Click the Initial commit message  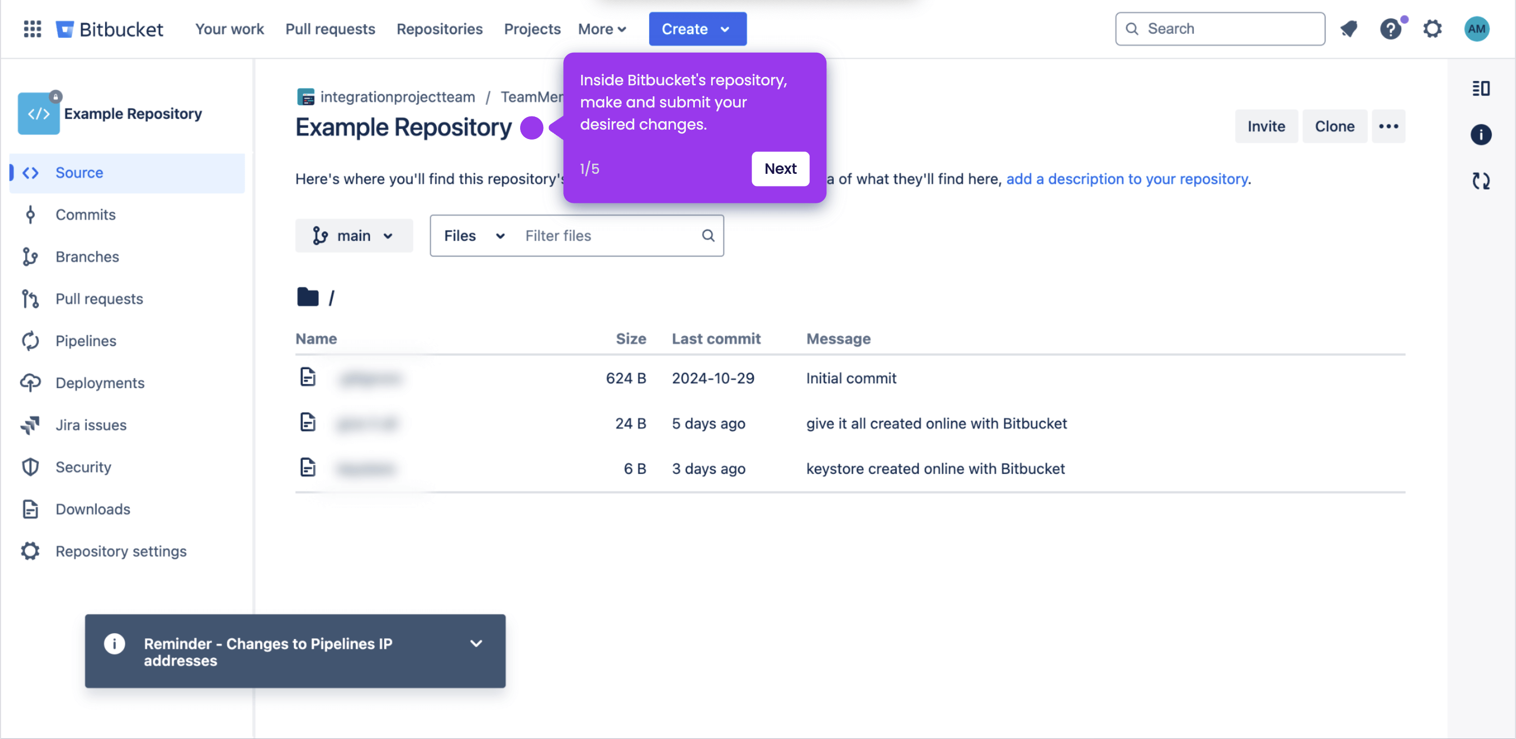tap(851, 378)
